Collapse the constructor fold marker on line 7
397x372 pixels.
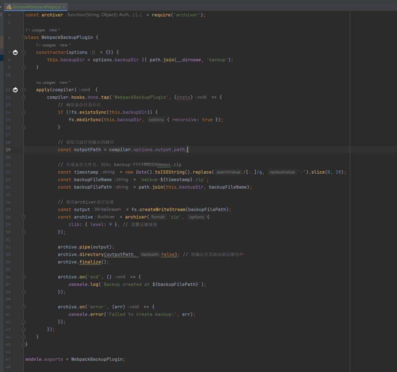click(x=24, y=53)
